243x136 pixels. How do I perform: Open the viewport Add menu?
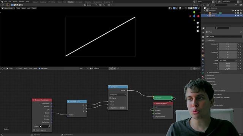[29, 8]
